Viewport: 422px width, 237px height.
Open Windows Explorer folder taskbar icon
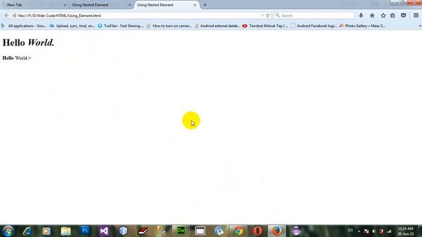click(x=66, y=231)
